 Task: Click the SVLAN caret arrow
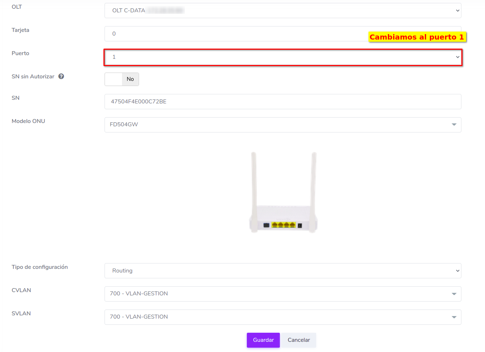coord(454,317)
